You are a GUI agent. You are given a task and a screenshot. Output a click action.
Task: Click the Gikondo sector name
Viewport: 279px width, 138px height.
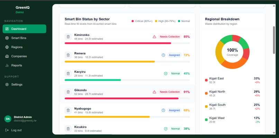point(80,90)
